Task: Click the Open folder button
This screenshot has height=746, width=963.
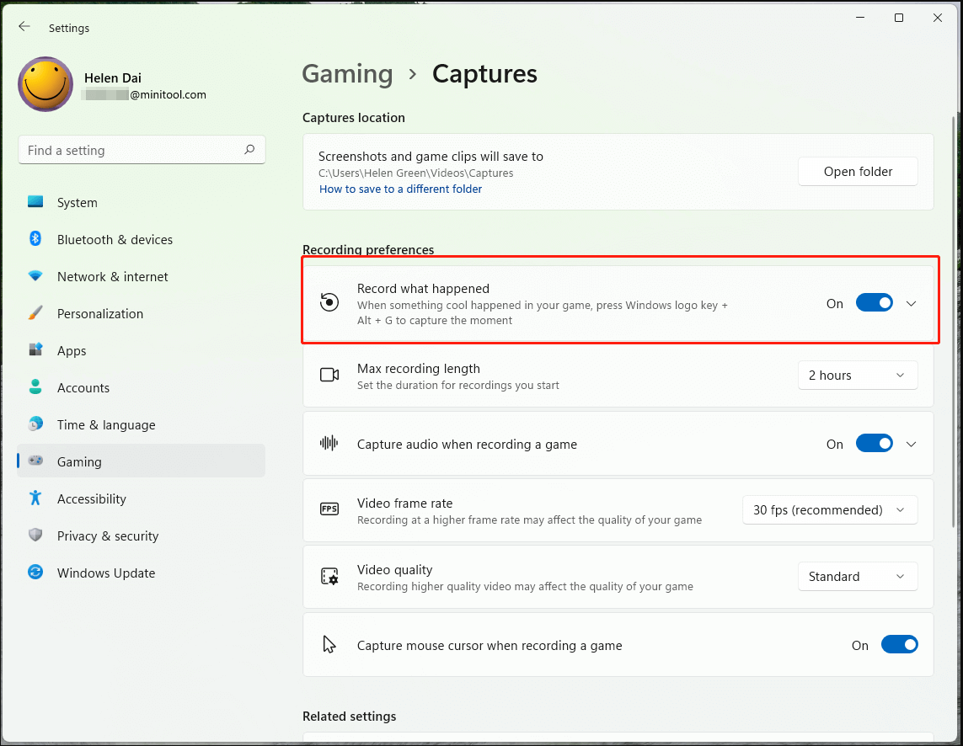Action: pos(858,171)
